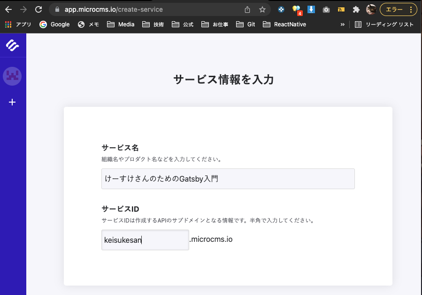Click the camera screenshot extension icon
The height and width of the screenshot is (295, 422).
click(x=326, y=10)
